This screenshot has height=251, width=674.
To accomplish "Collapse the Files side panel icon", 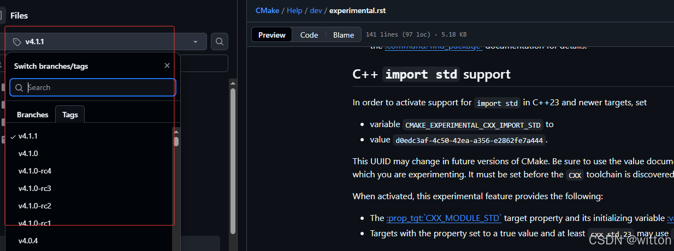I will (x=2, y=16).
